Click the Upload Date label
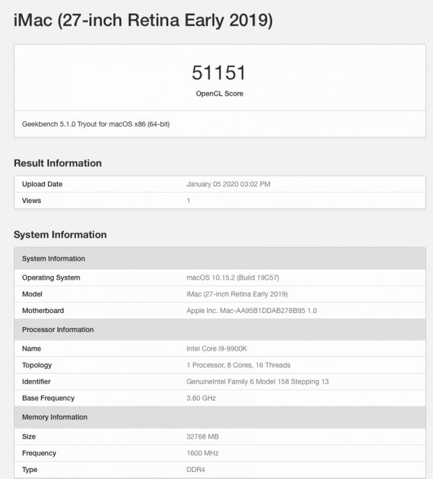Screen dimensions: 433x479 click(42, 184)
